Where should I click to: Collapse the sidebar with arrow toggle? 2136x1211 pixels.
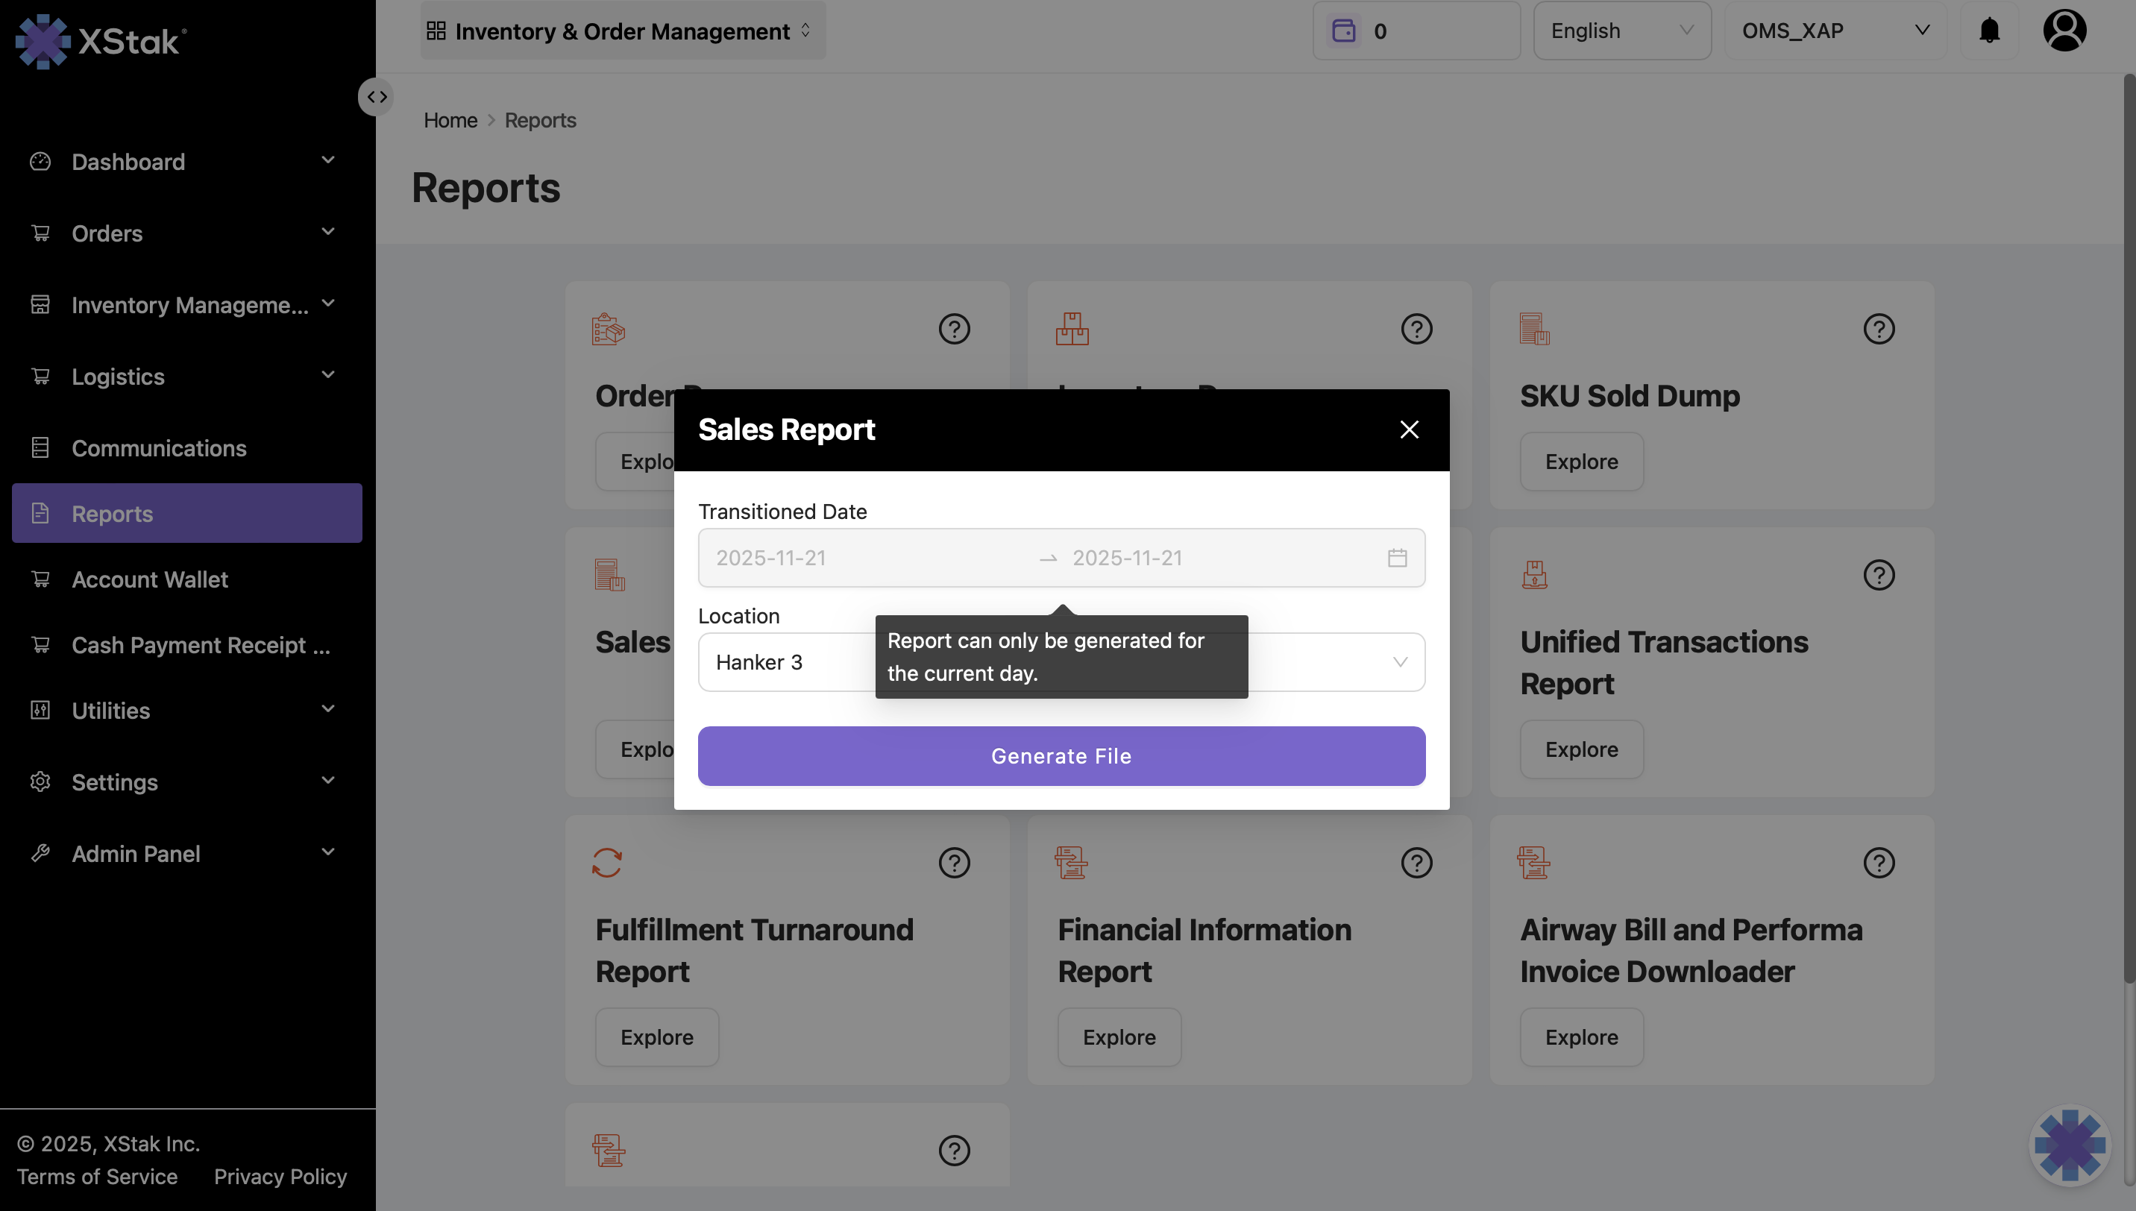point(377,96)
